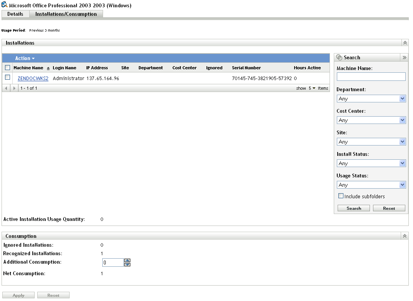
Task: Go to next page of installations
Action: (x=15, y=88)
